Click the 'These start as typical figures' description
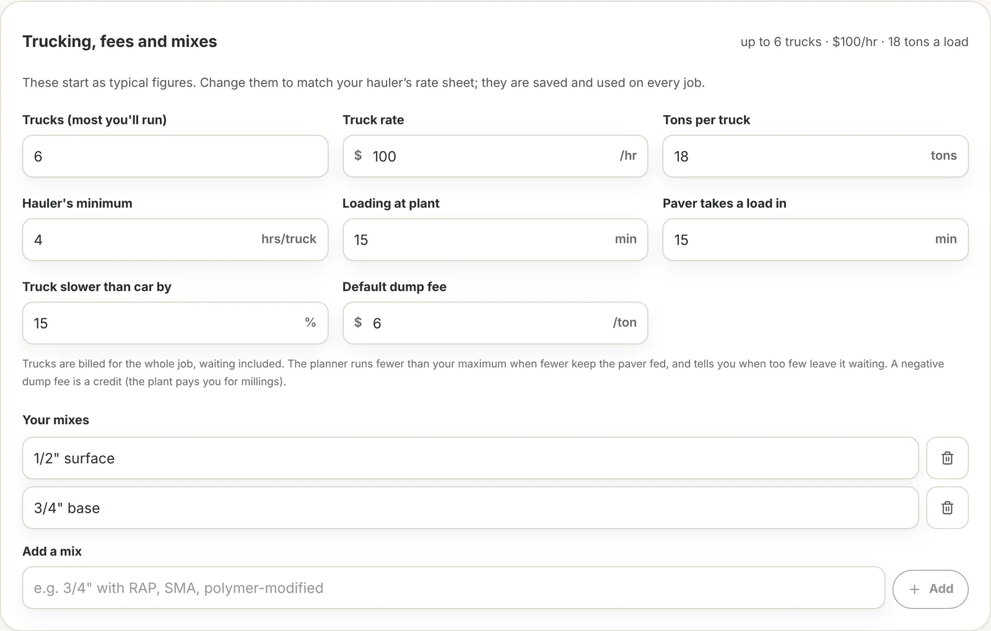 364,82
